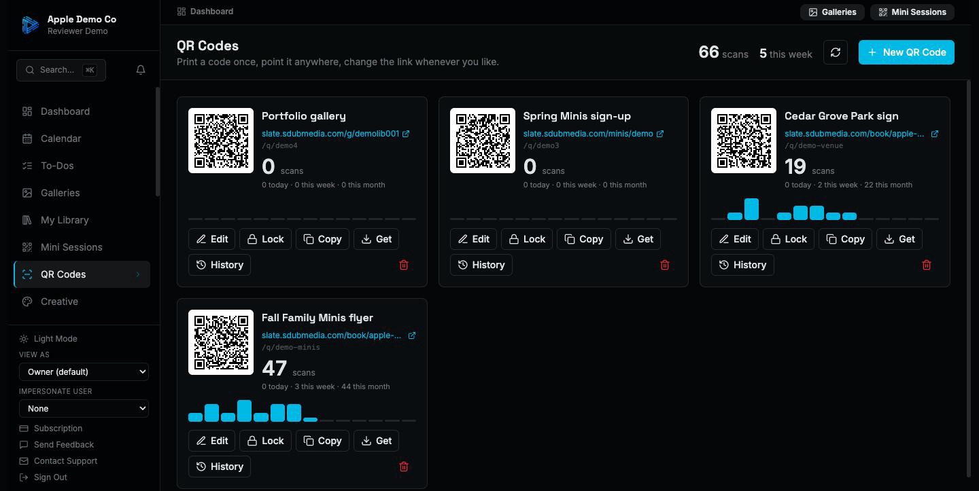
Task: Click the notification bell icon
Action: pos(141,70)
